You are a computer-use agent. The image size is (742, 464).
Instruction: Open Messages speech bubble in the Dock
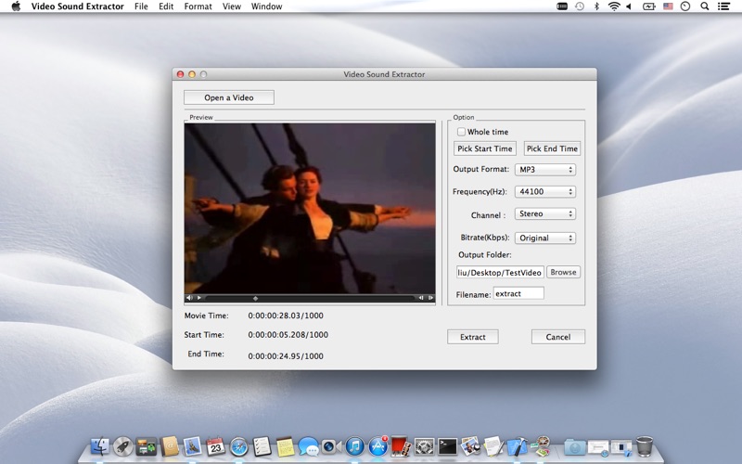point(309,446)
